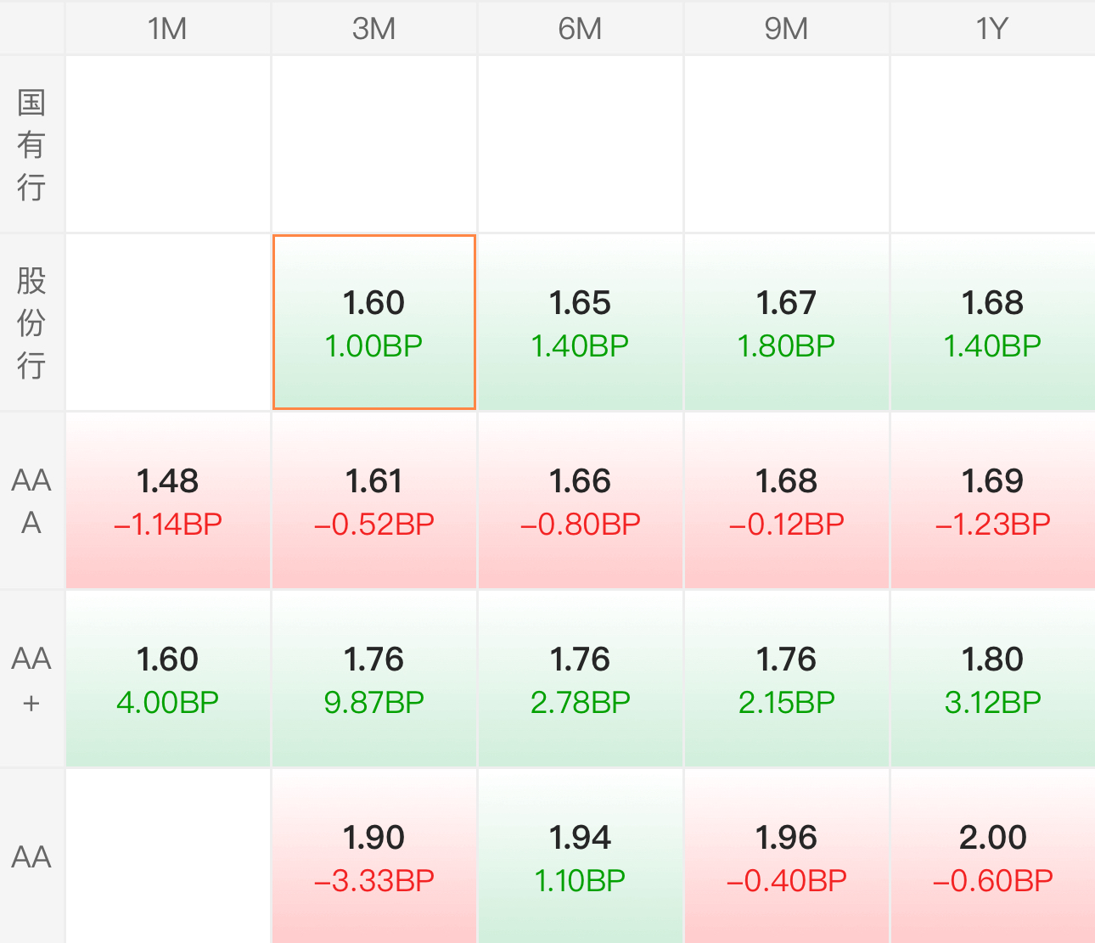This screenshot has width=1095, height=943.
Task: Click the 6M tenor column header
Action: coord(580,29)
